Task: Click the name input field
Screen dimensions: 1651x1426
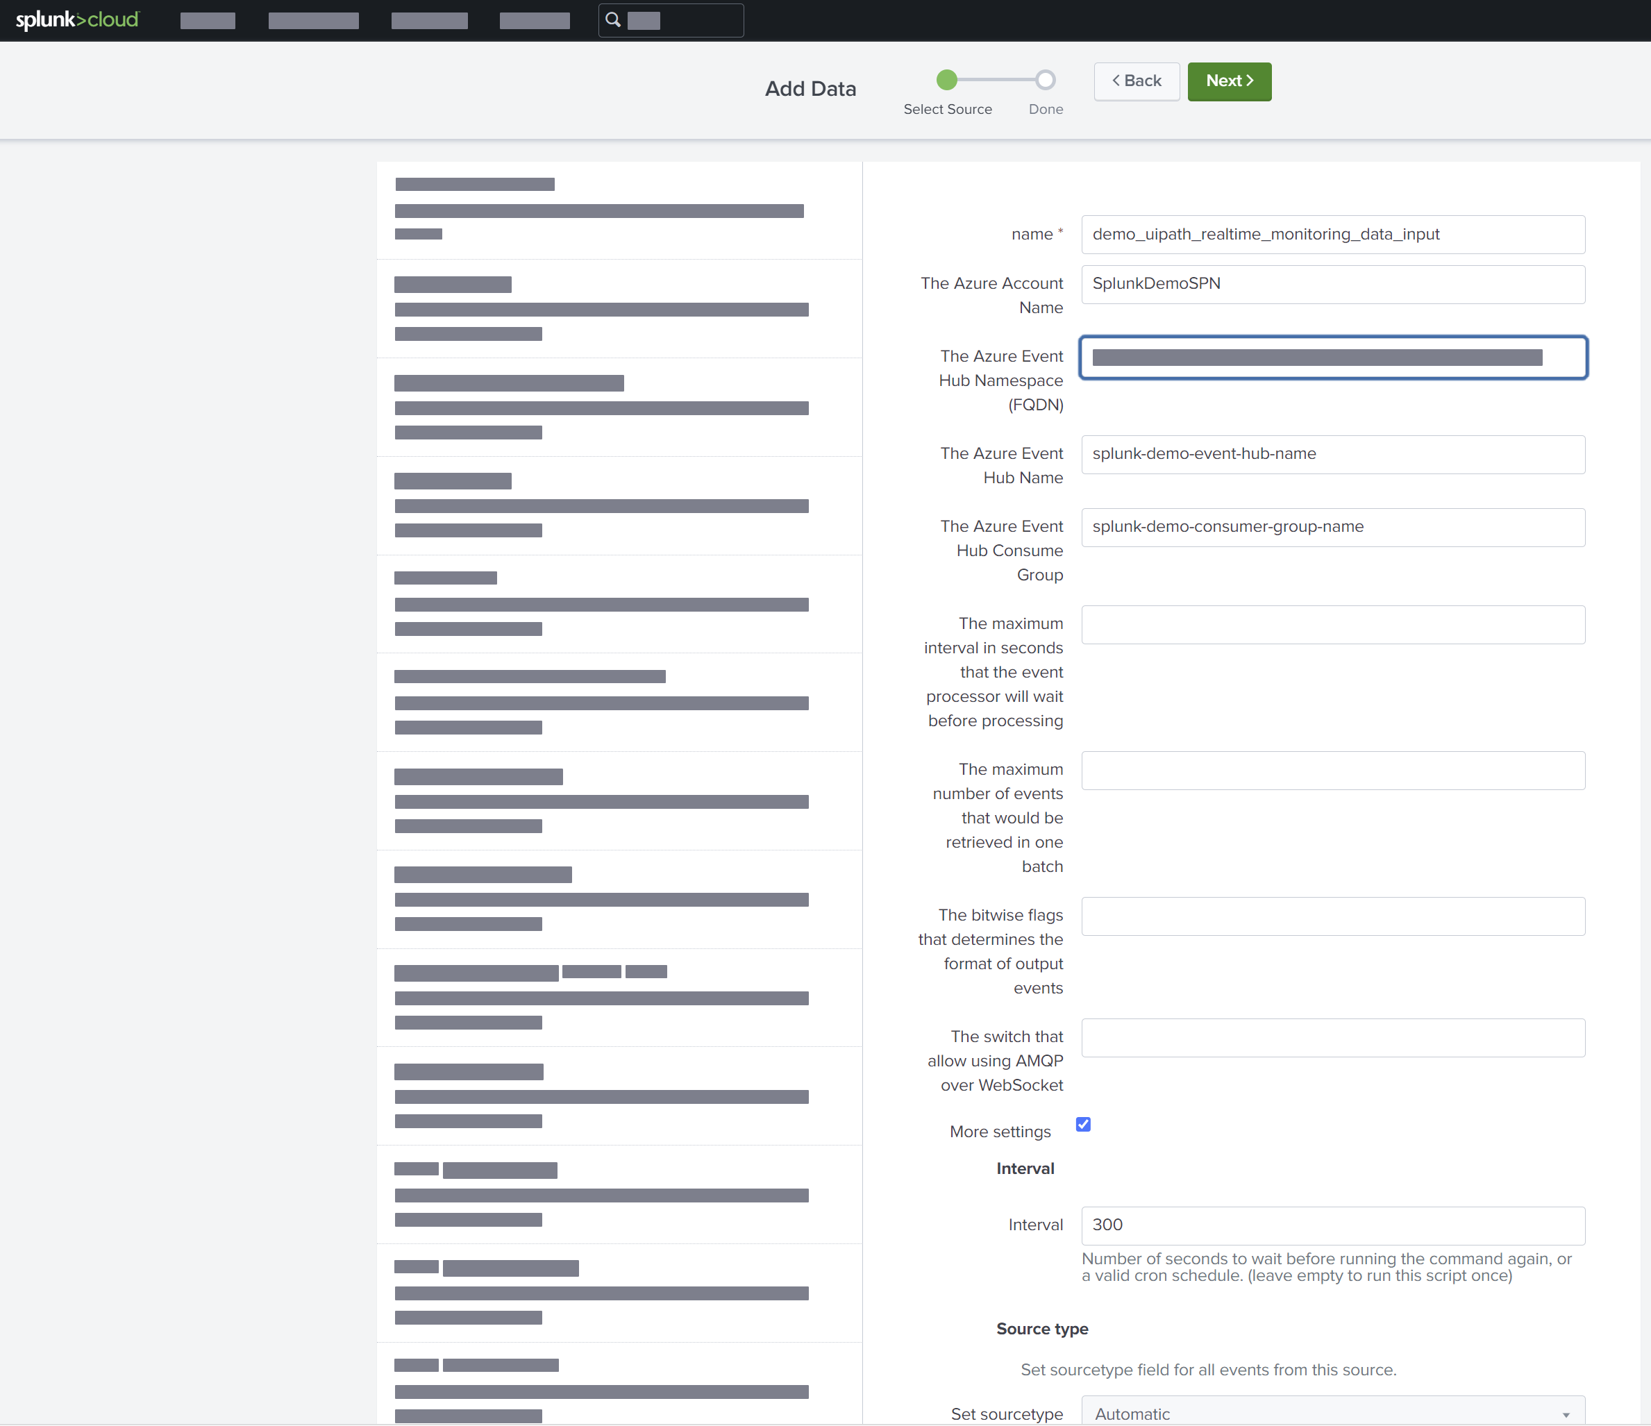Action: pos(1332,234)
